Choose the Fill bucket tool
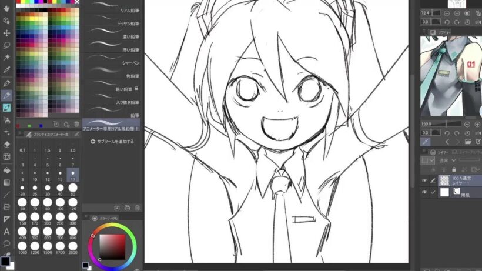Screen dimensions: 482x271 6,169
